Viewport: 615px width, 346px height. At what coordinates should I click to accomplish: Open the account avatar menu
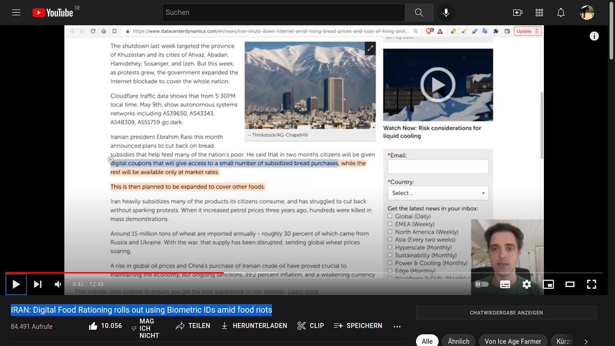[x=587, y=12]
